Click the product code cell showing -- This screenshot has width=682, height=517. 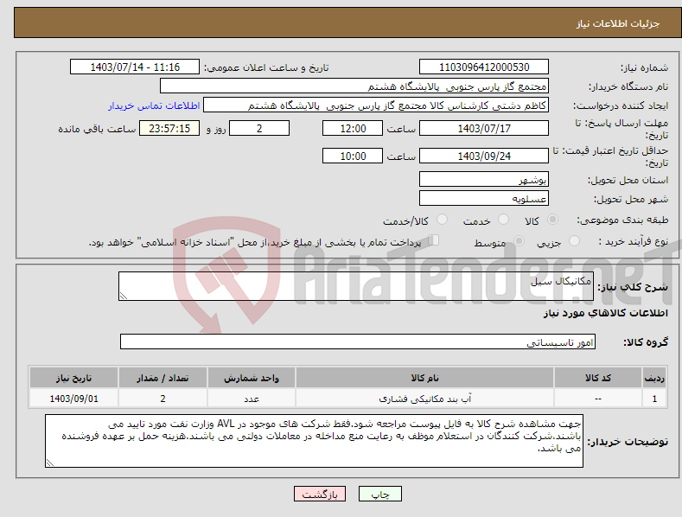pyautogui.click(x=598, y=399)
